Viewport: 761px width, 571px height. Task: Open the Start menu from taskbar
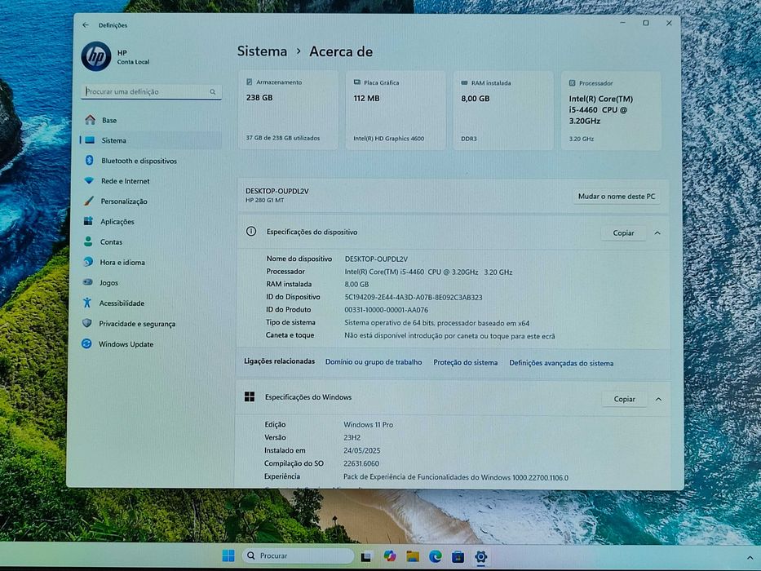pos(228,556)
